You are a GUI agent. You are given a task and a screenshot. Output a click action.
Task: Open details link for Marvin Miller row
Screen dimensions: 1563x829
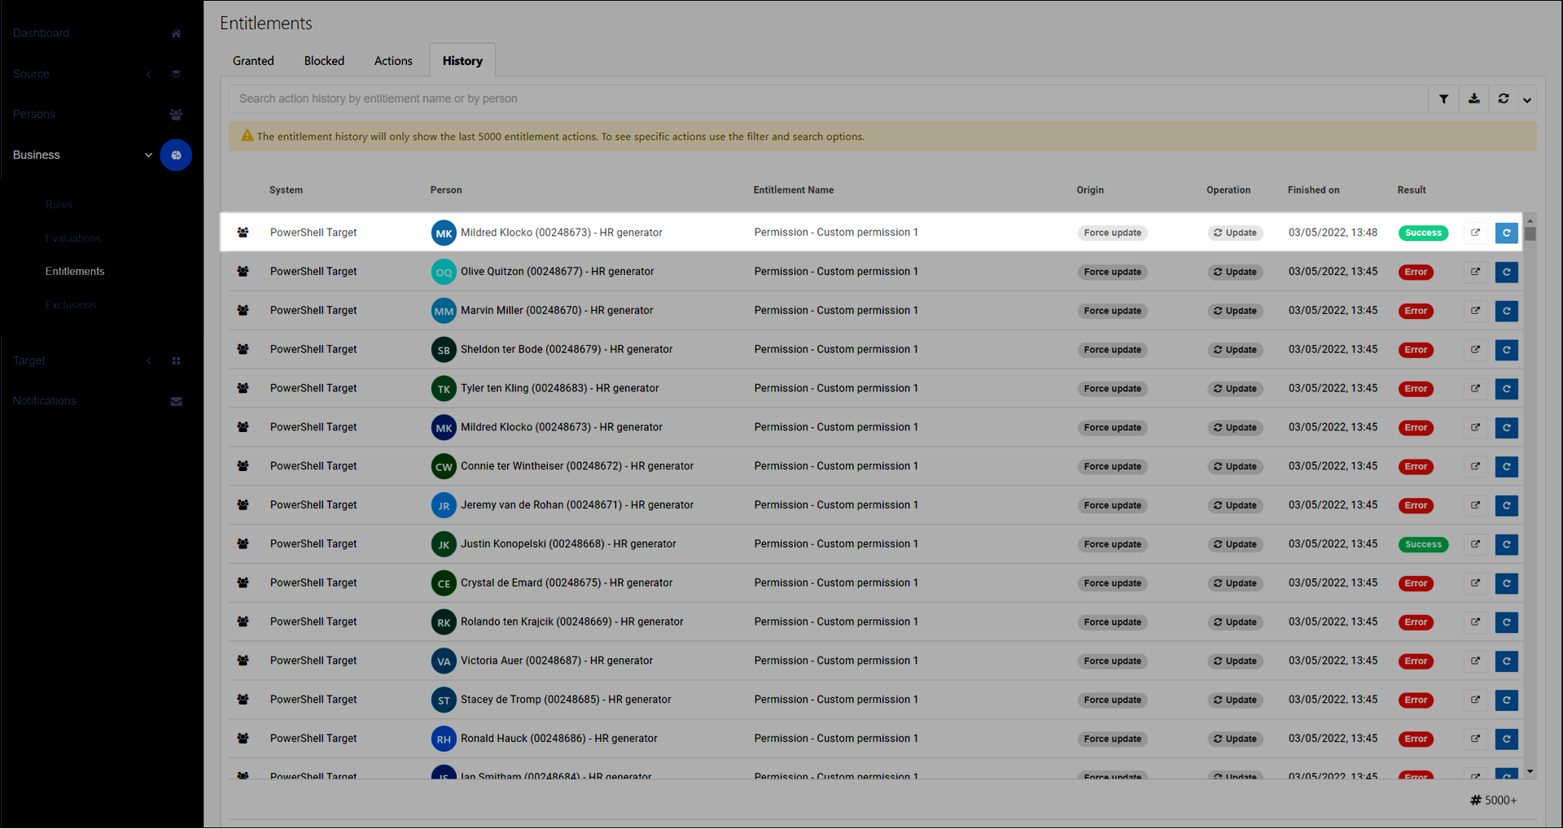[x=1475, y=311]
